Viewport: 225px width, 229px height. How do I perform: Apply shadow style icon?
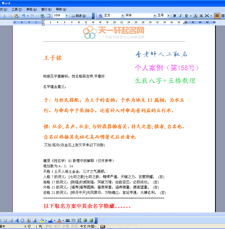tap(85, 220)
